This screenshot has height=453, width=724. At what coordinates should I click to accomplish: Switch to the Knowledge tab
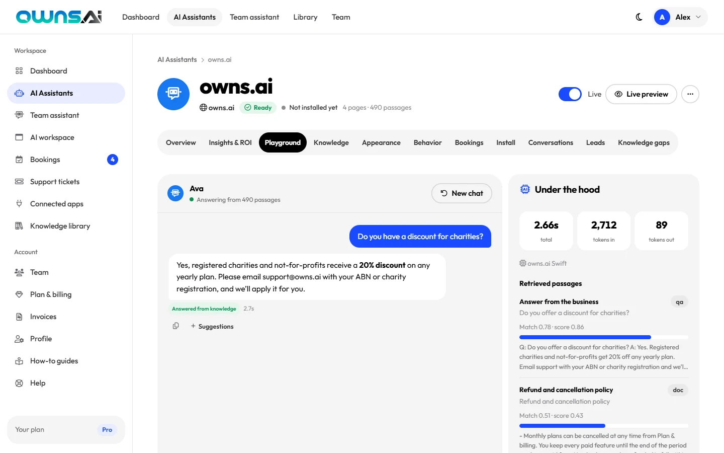pyautogui.click(x=331, y=142)
